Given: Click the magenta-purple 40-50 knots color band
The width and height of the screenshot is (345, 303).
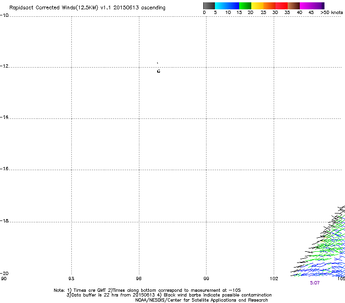Looking at the screenshot, I should coord(312,6).
